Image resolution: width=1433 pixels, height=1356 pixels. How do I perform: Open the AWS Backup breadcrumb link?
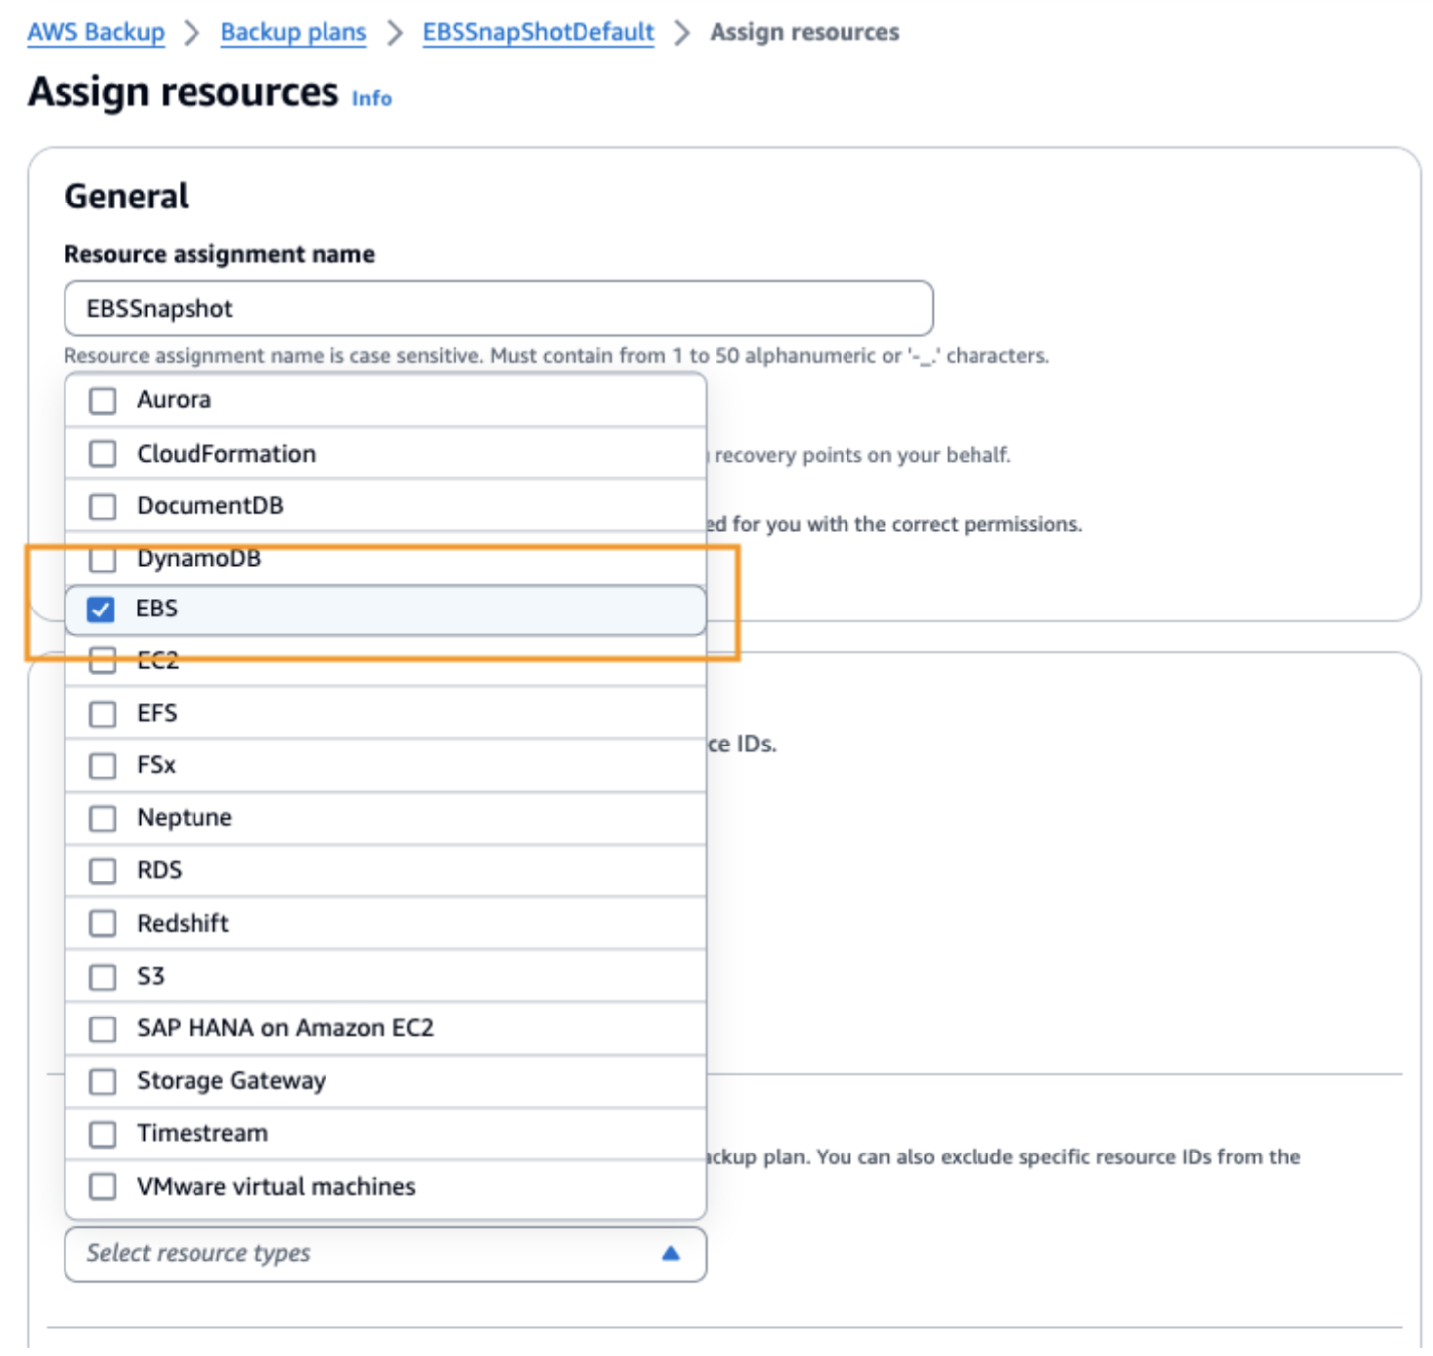pos(95,32)
